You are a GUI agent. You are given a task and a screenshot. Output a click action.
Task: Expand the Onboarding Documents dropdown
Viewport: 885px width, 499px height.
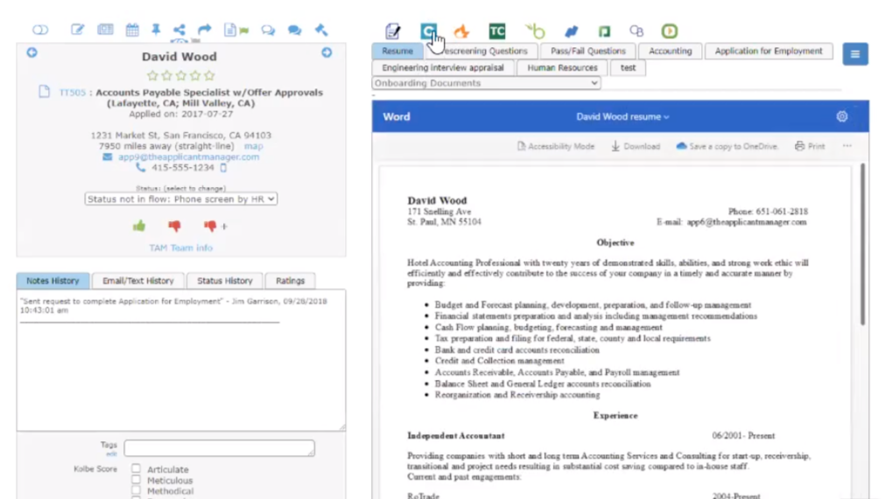click(x=486, y=83)
